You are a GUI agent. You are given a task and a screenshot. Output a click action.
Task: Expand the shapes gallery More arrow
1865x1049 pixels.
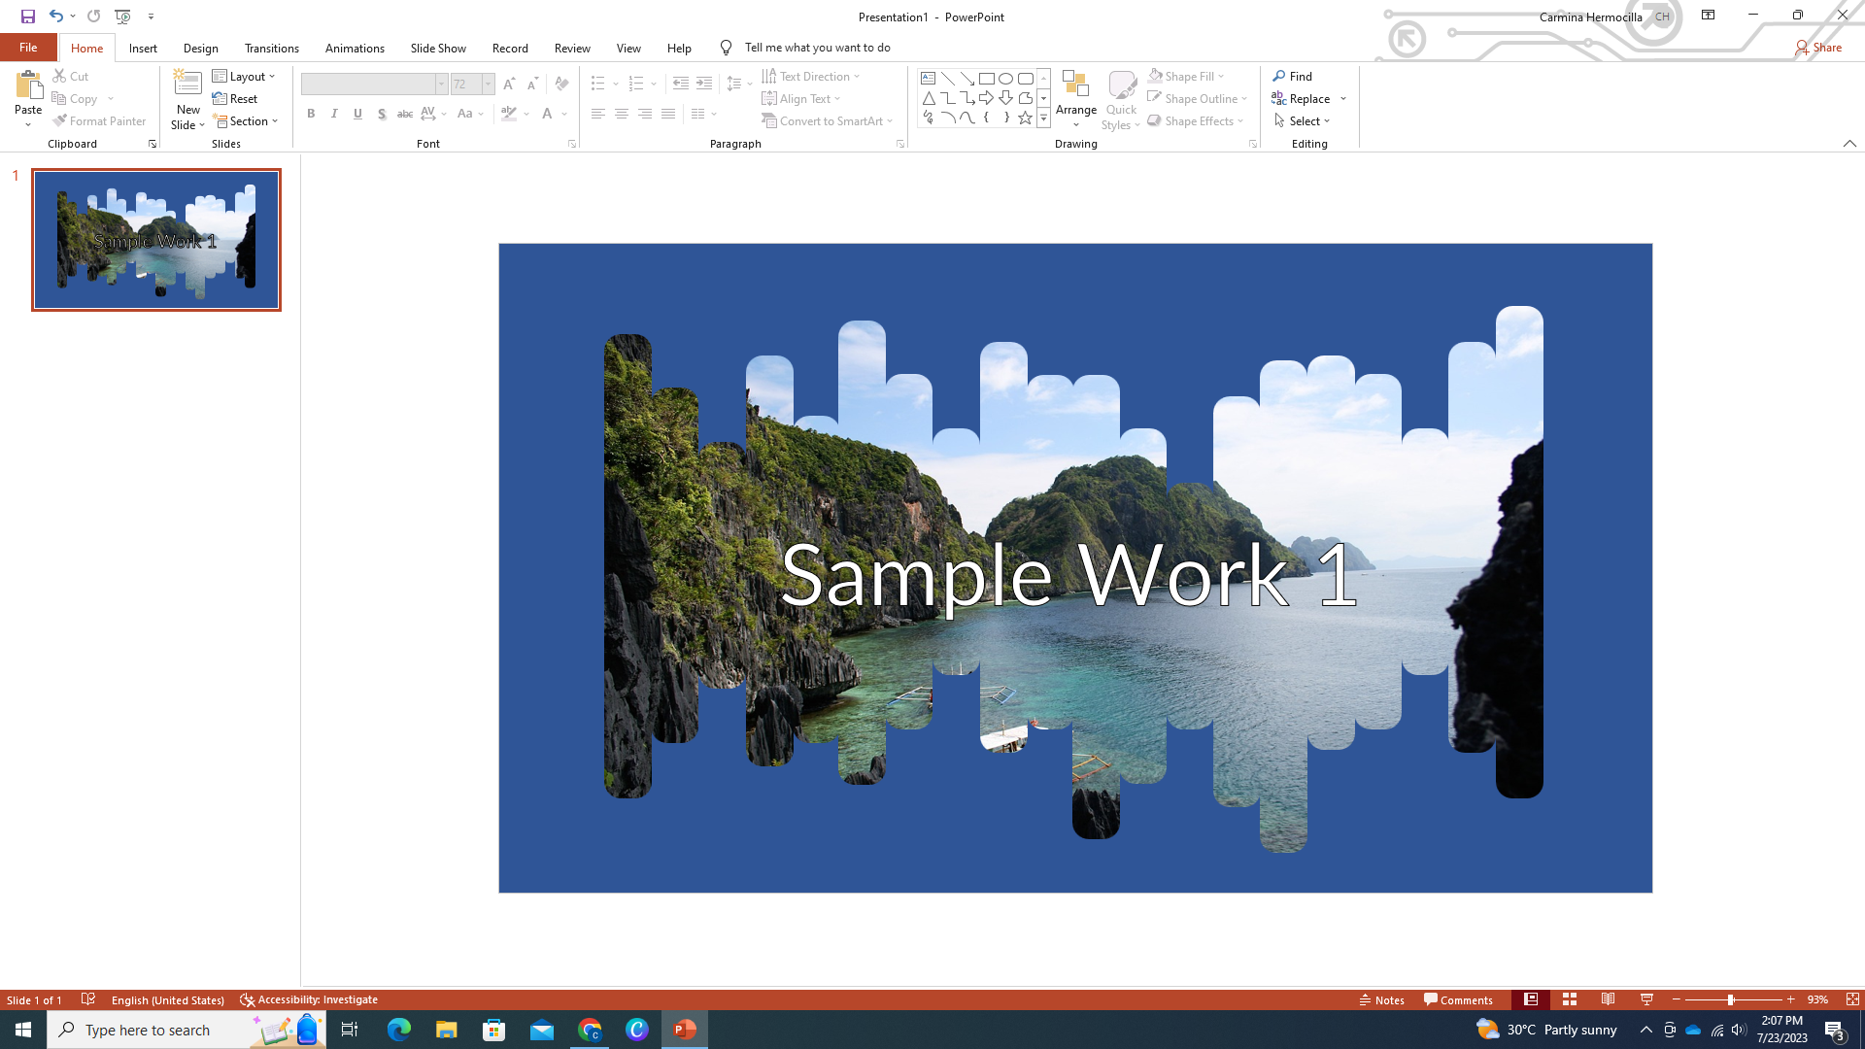[1044, 118]
